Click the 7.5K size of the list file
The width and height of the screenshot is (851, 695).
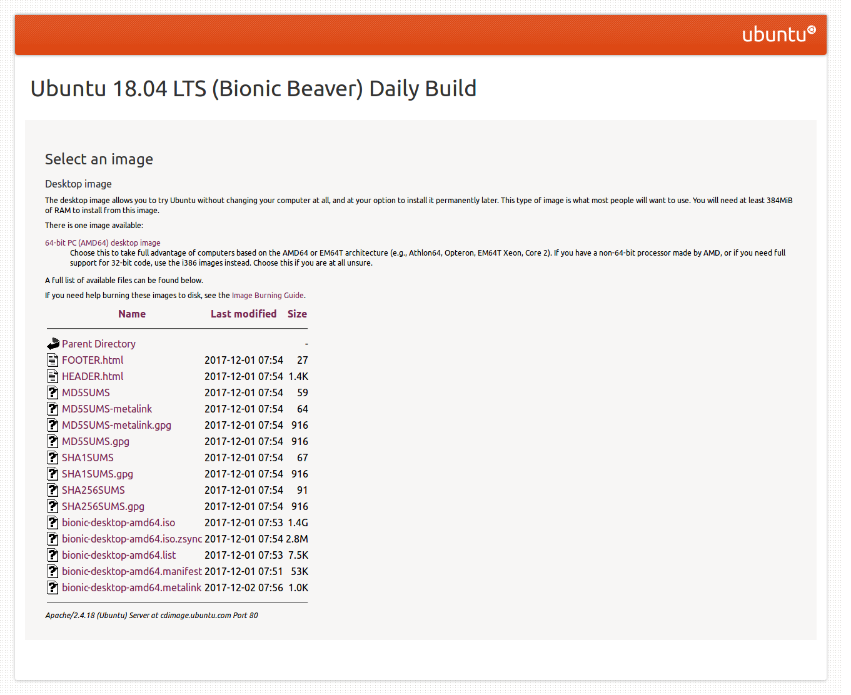(298, 555)
